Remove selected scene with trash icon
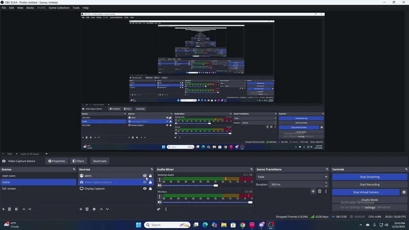 tap(10, 209)
